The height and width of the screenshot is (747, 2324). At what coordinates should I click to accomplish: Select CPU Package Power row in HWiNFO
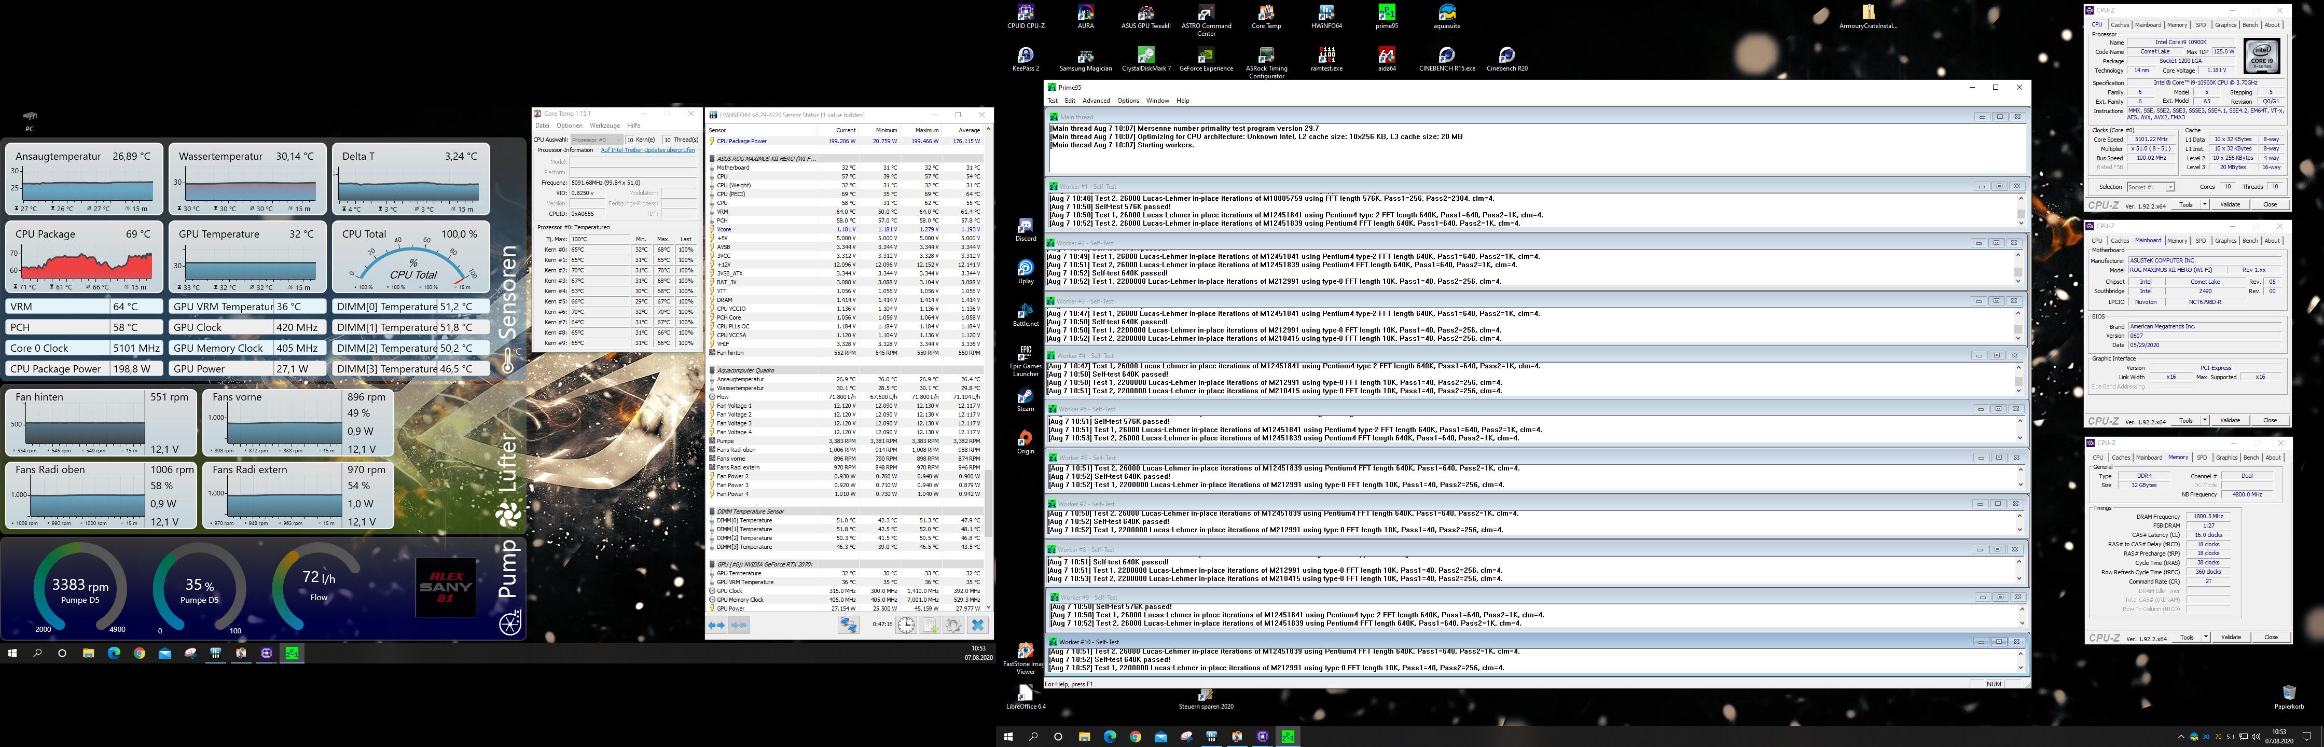[846, 141]
